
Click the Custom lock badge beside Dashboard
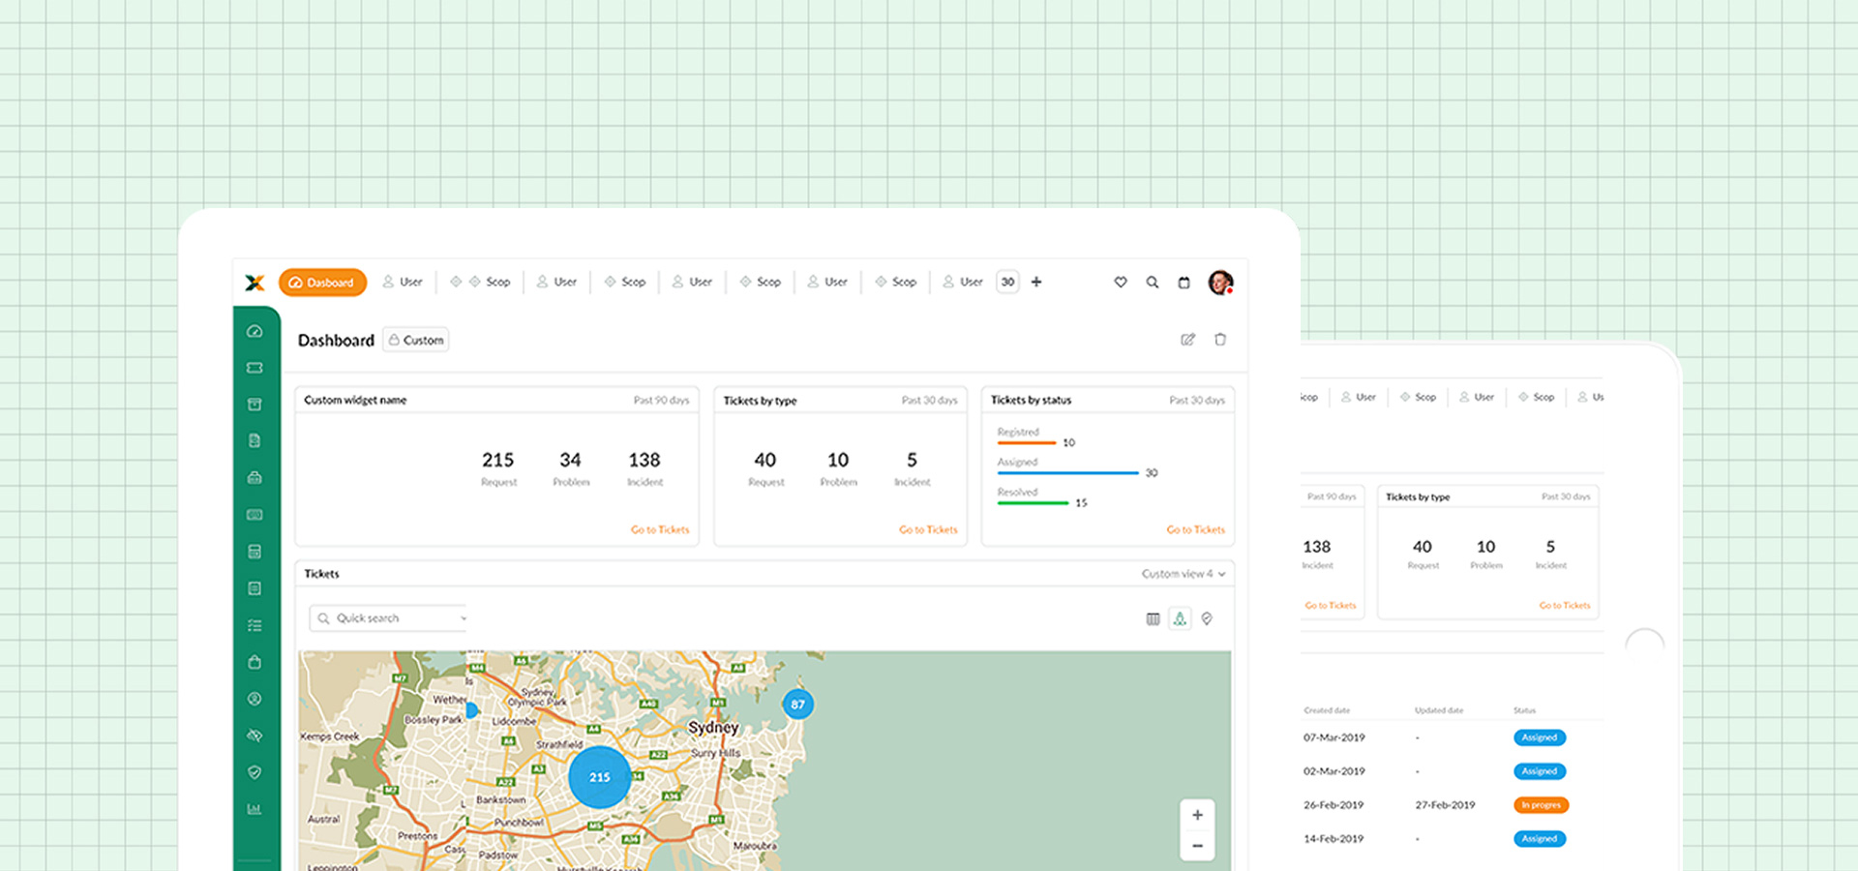pos(416,340)
